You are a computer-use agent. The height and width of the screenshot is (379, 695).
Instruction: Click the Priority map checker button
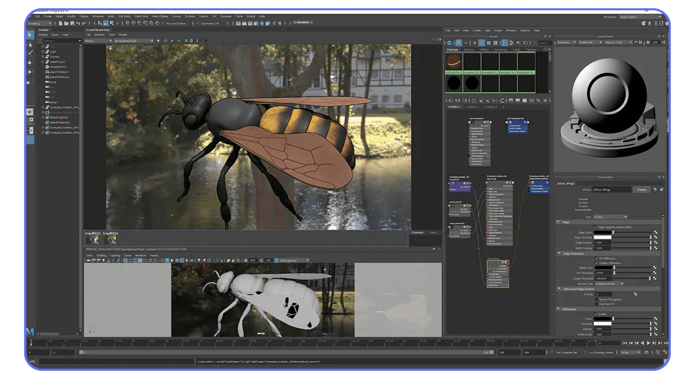(635, 294)
